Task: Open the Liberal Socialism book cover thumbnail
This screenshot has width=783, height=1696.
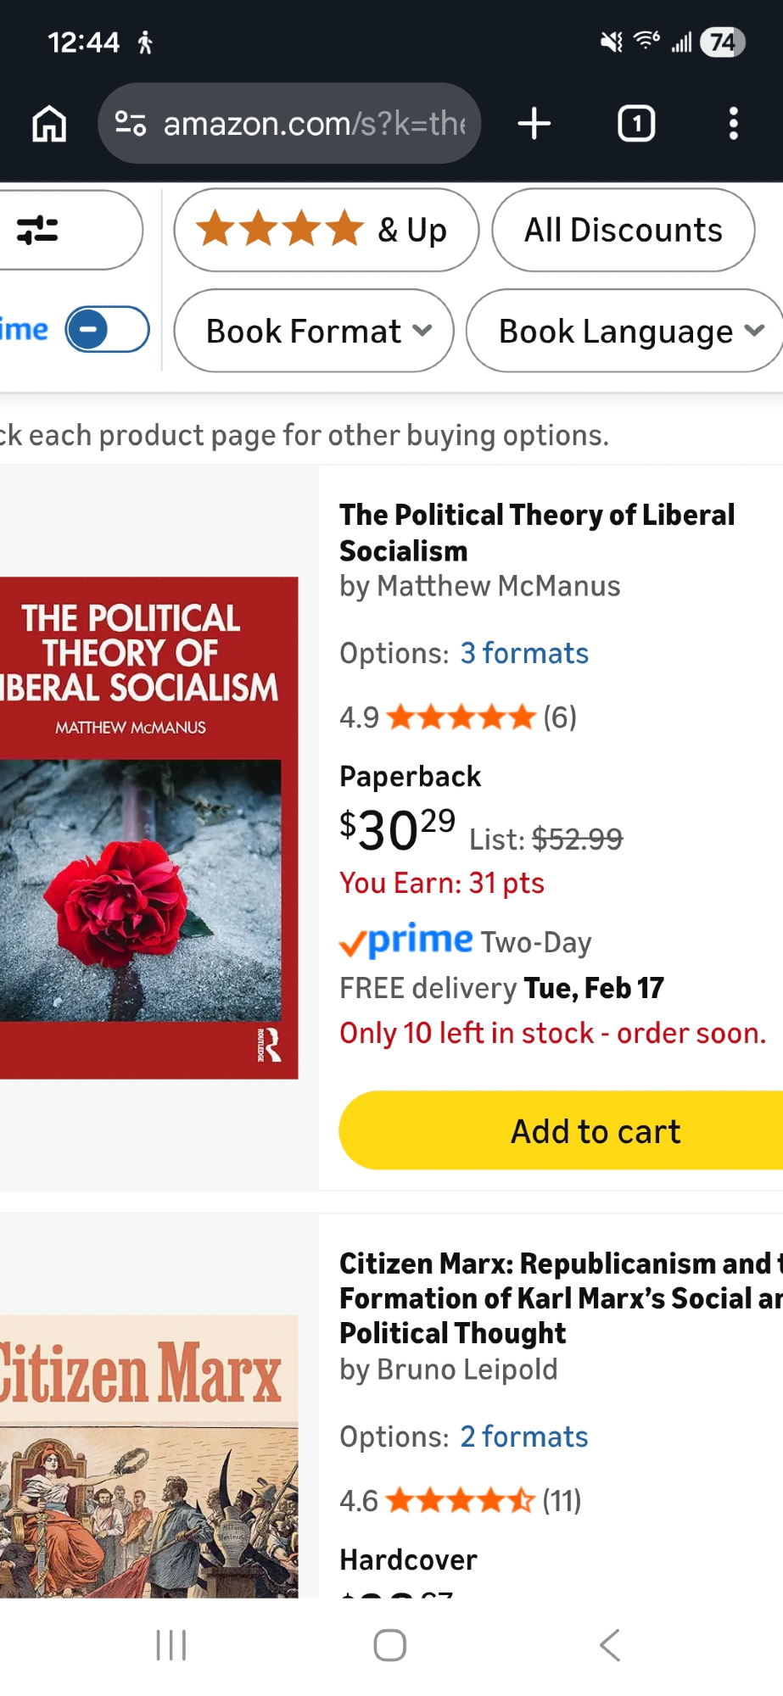Action: coord(148,828)
